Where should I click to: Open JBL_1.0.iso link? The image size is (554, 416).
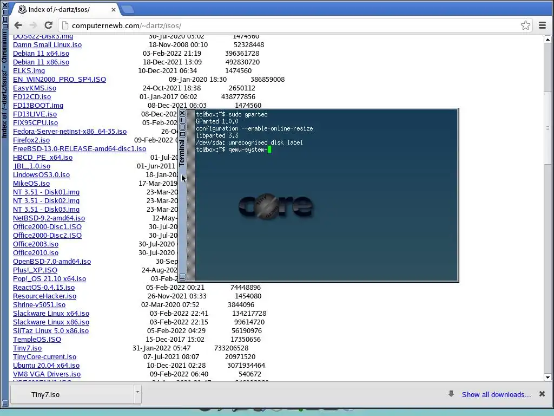pos(32,166)
